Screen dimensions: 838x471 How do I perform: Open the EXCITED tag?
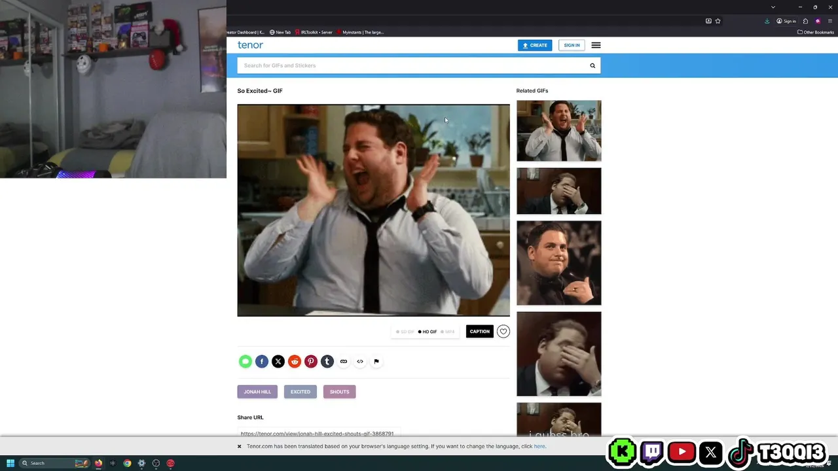pos(301,392)
